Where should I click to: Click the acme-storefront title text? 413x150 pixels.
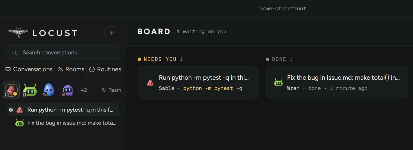(283, 8)
